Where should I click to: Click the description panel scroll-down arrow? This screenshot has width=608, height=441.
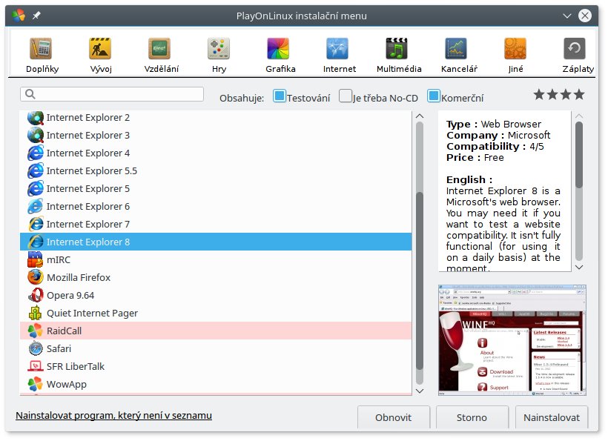pos(579,267)
